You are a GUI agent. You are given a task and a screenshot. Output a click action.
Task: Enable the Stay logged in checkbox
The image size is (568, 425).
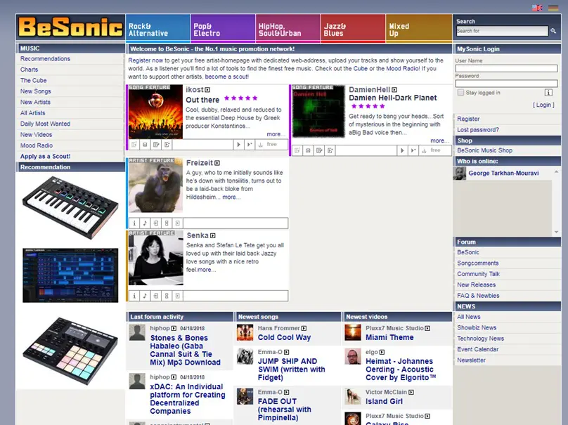click(x=460, y=92)
